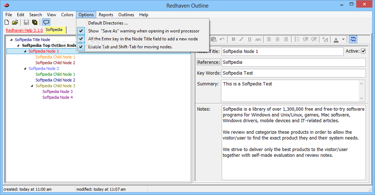Align note text to the right
Viewport: 375px width, 195px height.
[286, 39]
